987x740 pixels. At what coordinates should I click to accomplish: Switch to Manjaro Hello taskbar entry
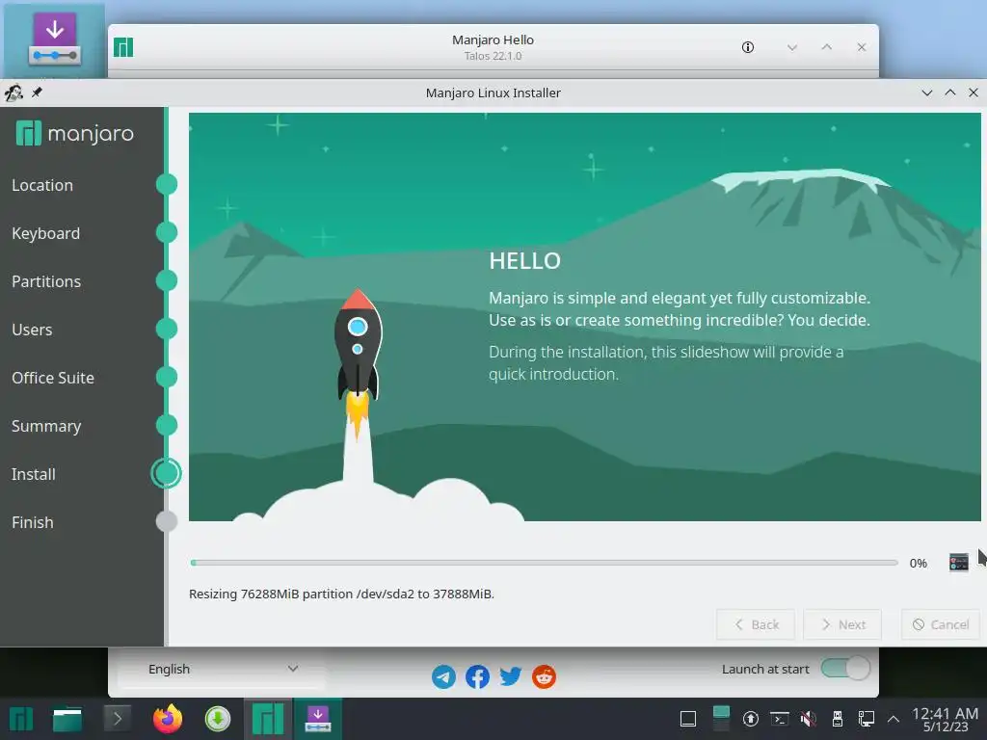268,719
